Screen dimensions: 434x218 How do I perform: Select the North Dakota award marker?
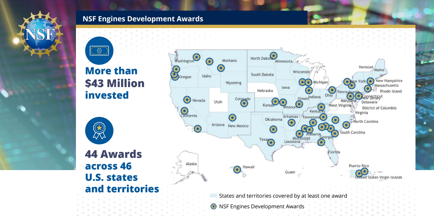click(x=274, y=56)
